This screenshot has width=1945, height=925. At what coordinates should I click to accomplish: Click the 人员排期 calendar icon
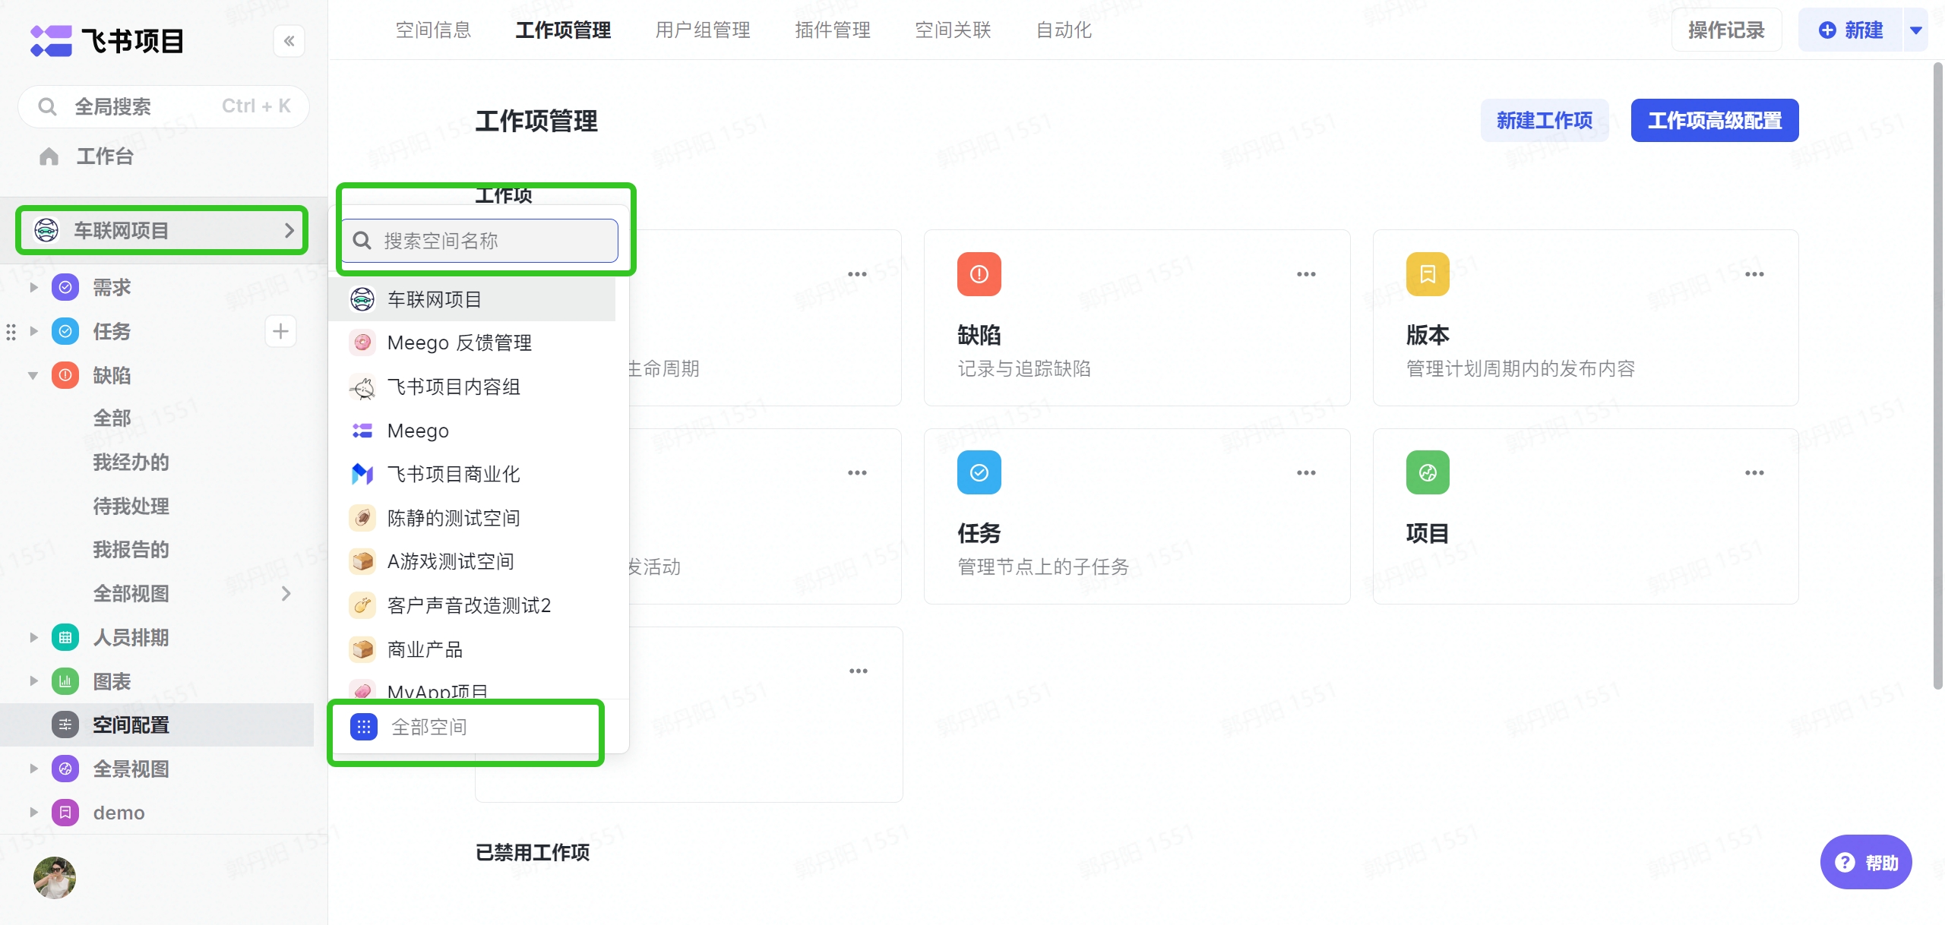(x=65, y=637)
